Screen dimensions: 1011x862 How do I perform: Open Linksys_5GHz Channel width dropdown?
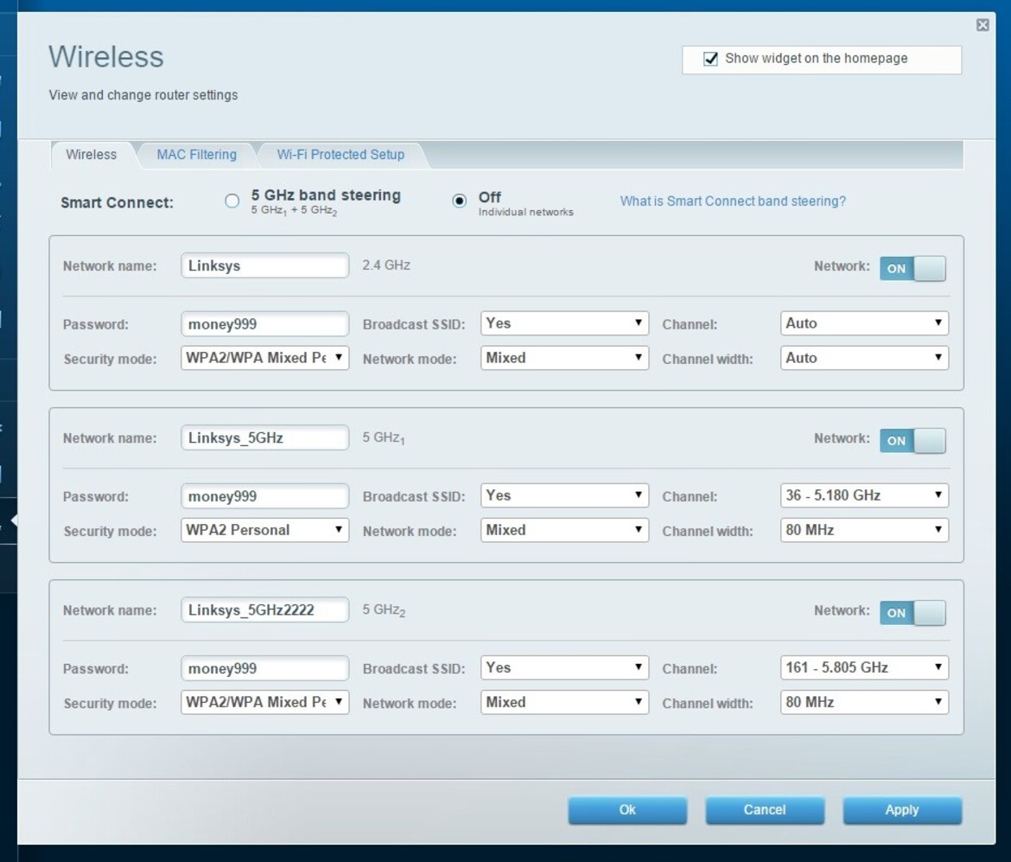(x=864, y=530)
